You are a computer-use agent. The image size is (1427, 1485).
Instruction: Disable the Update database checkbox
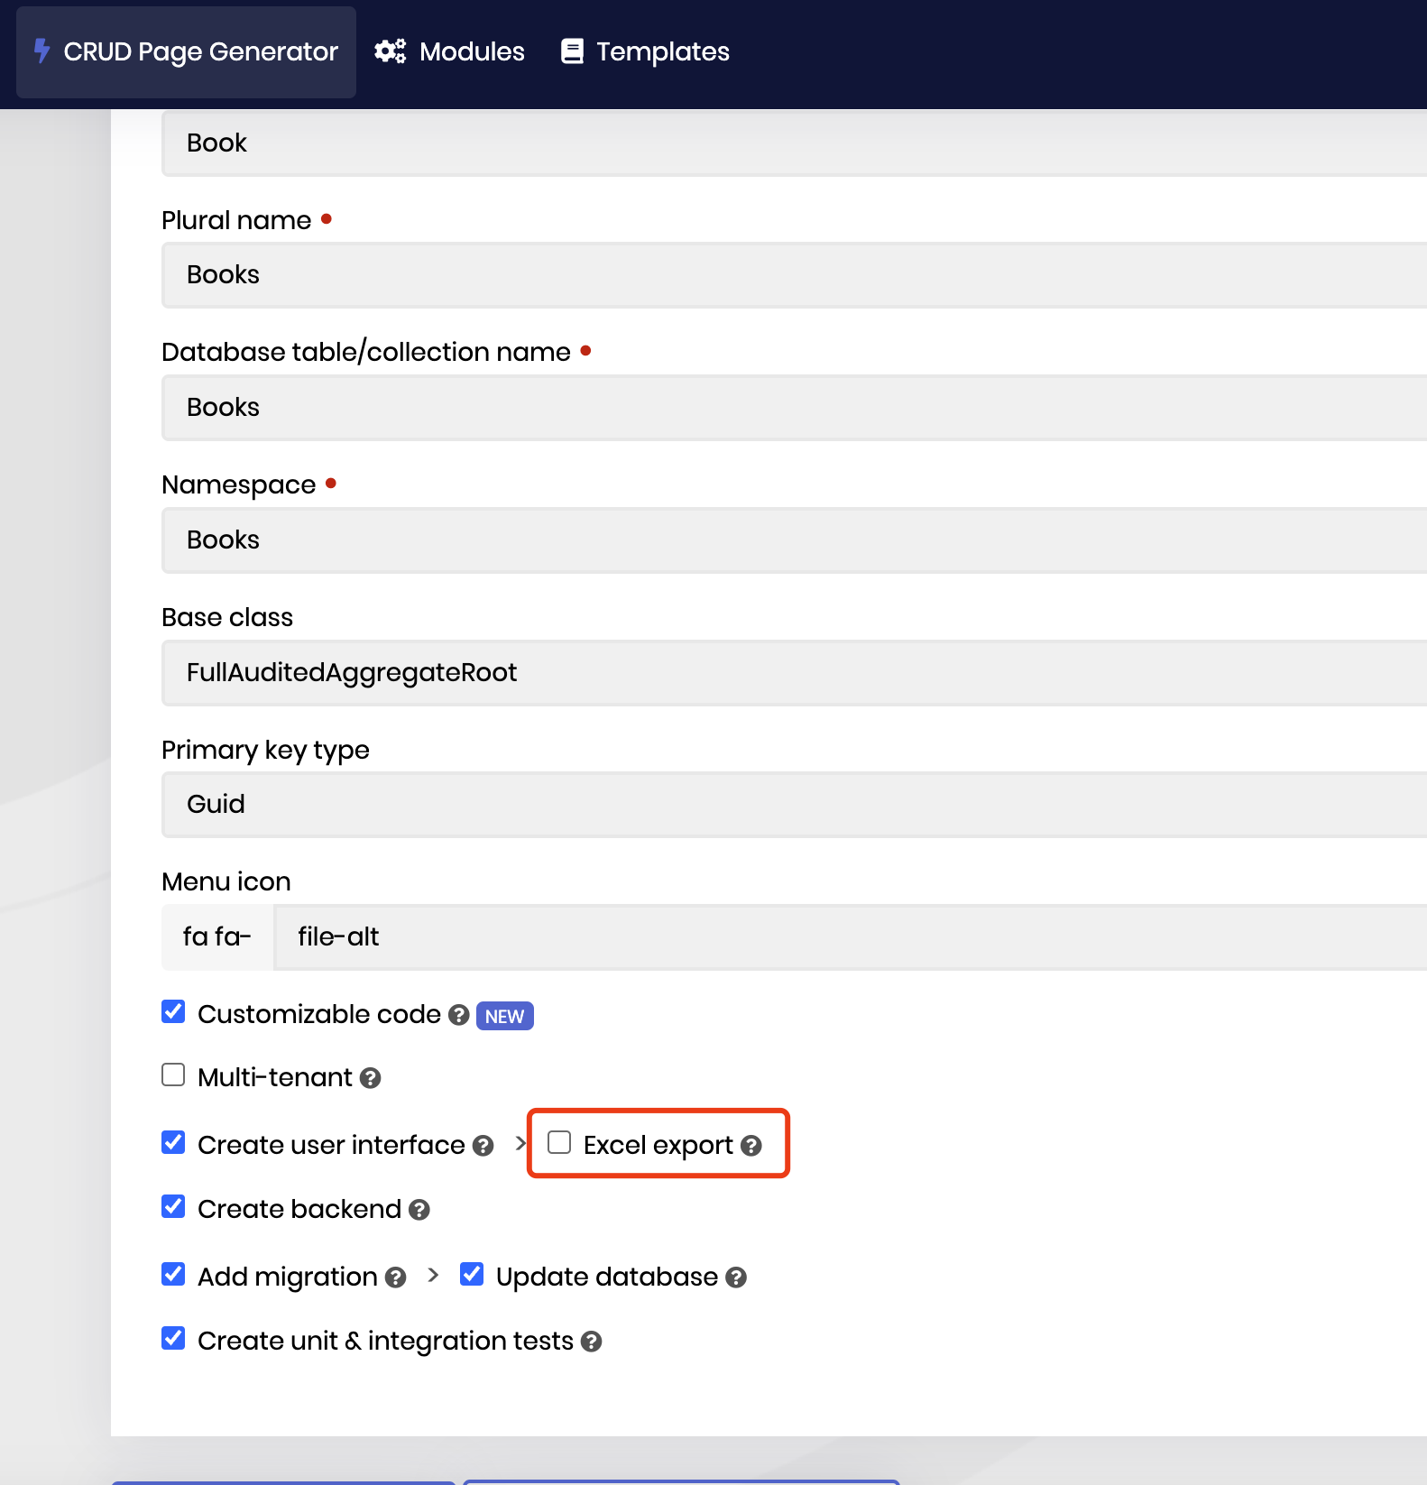472,1274
